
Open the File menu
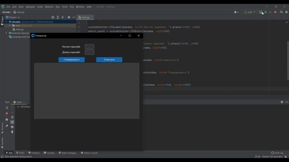(8, 7)
